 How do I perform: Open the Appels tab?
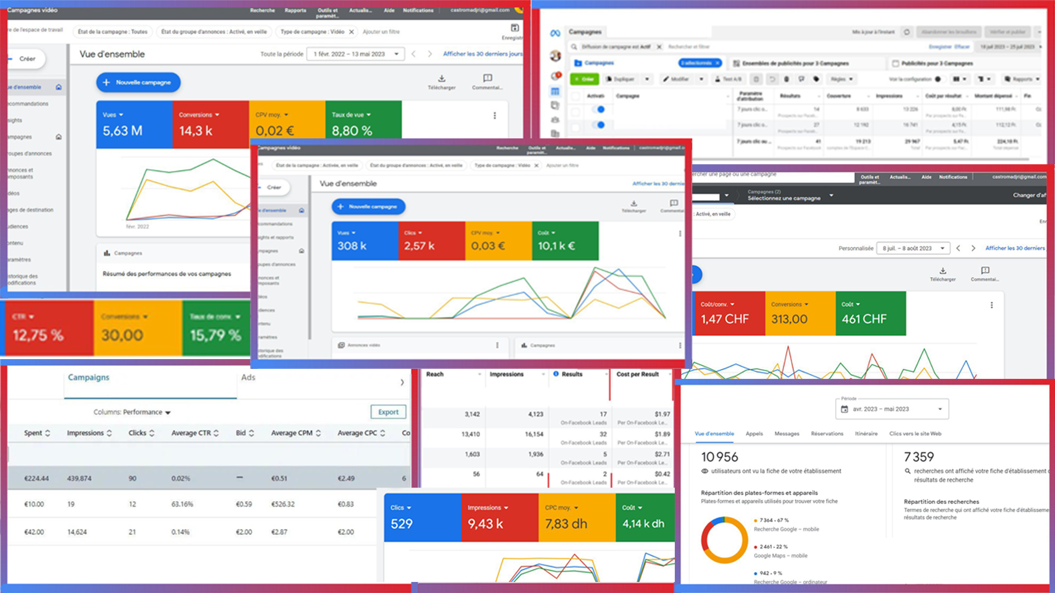point(754,434)
